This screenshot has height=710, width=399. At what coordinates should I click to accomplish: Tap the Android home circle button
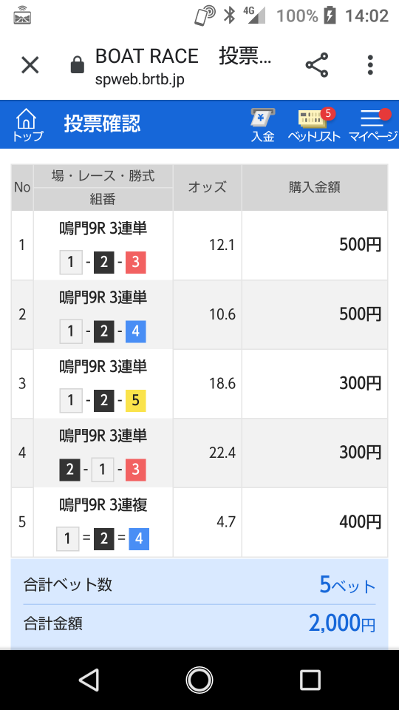pyautogui.click(x=199, y=680)
